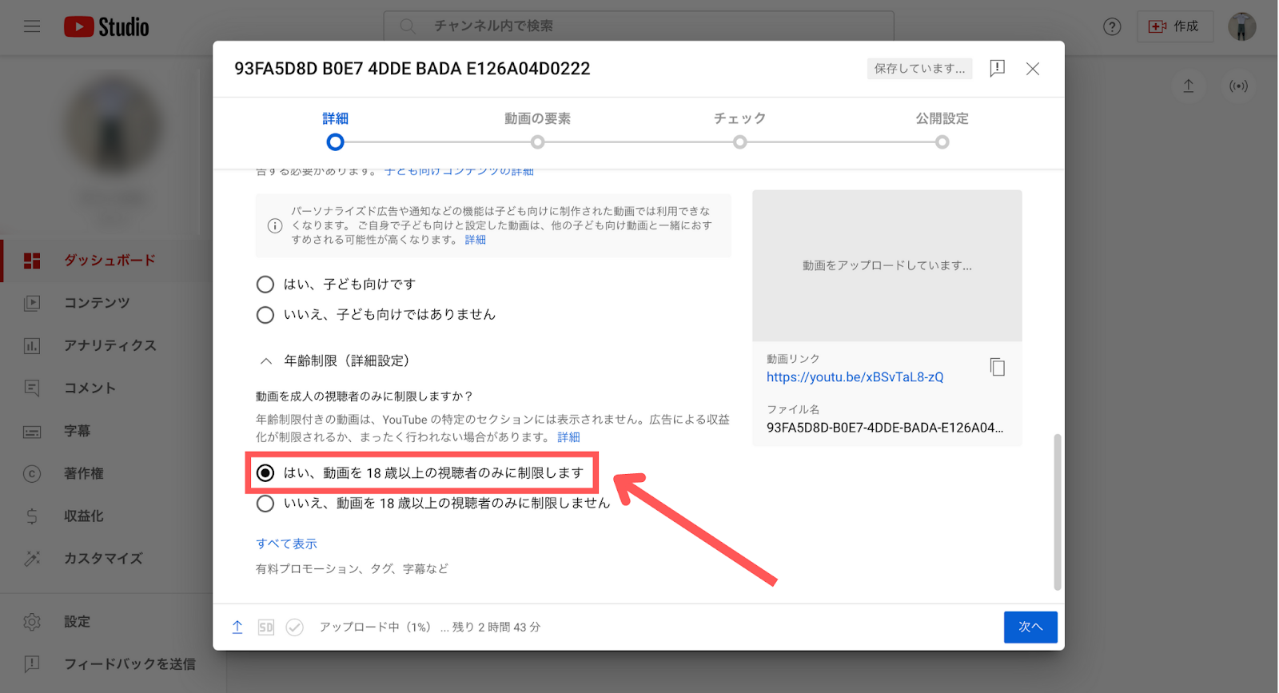1279x693 pixels.
Task: Switch to the 詳細 step
Action: [x=336, y=129]
